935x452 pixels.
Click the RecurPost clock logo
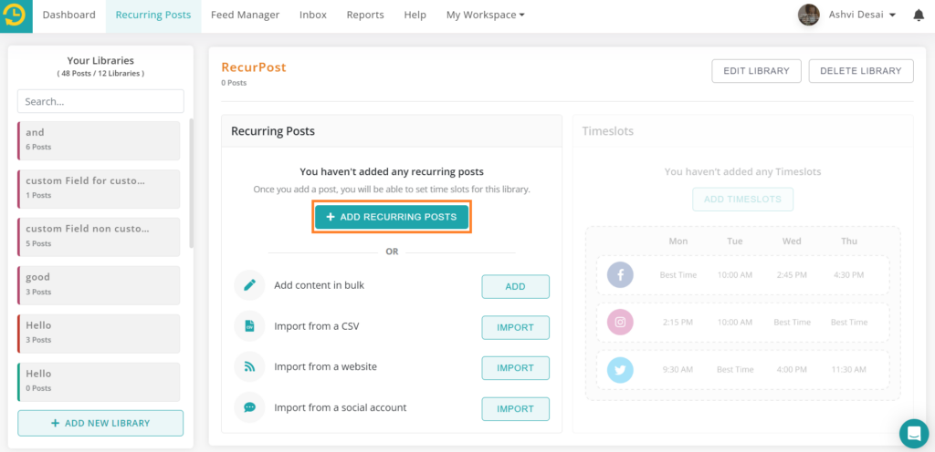coord(16,16)
